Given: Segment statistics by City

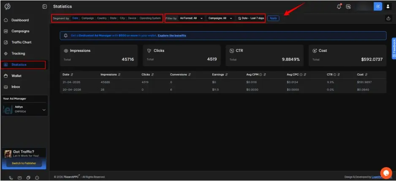Looking at the screenshot, I should [122, 18].
